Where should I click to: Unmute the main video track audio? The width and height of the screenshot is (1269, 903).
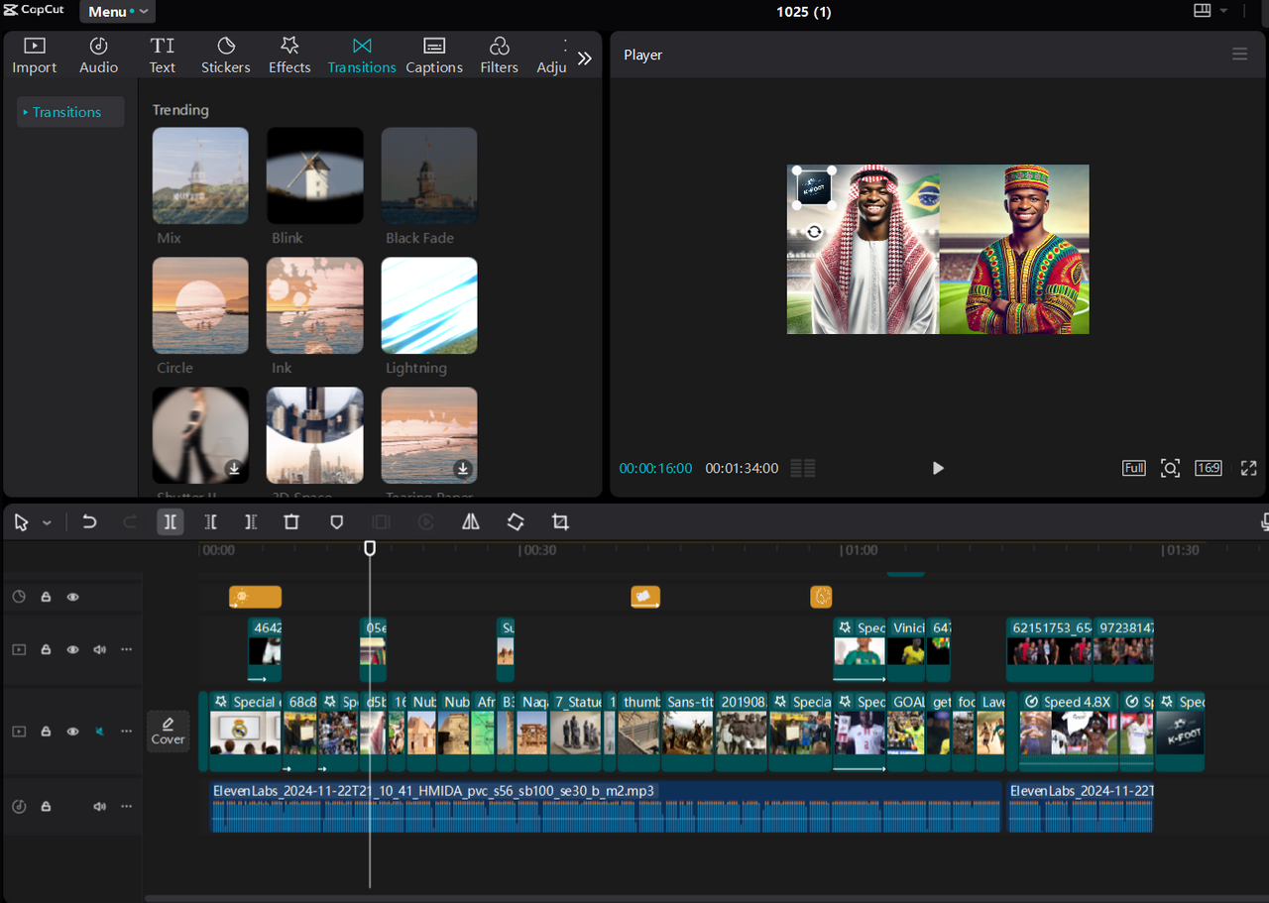click(x=99, y=732)
